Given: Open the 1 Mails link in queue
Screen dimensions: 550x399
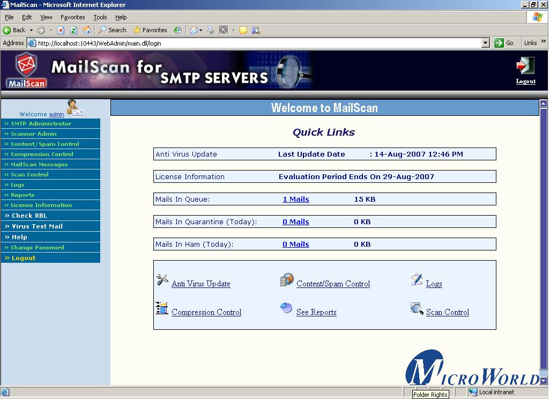Looking at the screenshot, I should (296, 199).
